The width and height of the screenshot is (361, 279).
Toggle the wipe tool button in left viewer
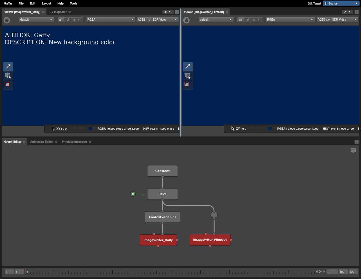pyautogui.click(x=68, y=20)
